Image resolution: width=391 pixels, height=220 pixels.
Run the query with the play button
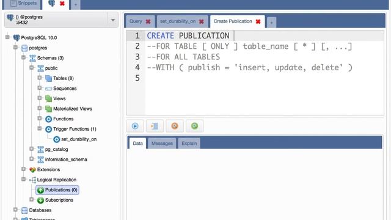coord(135,126)
